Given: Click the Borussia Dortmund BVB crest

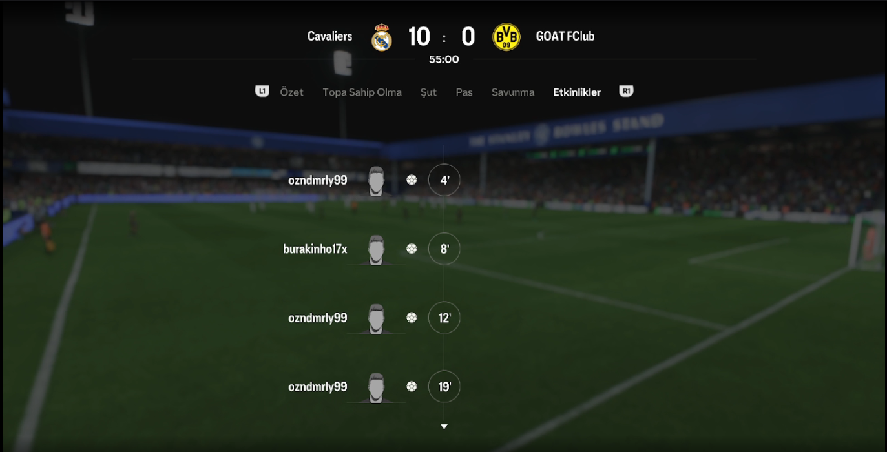Looking at the screenshot, I should [506, 37].
